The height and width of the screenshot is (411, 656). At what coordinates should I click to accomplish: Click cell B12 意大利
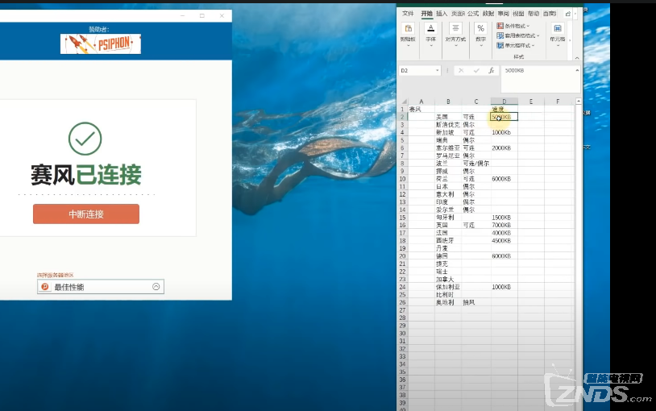pyautogui.click(x=448, y=194)
